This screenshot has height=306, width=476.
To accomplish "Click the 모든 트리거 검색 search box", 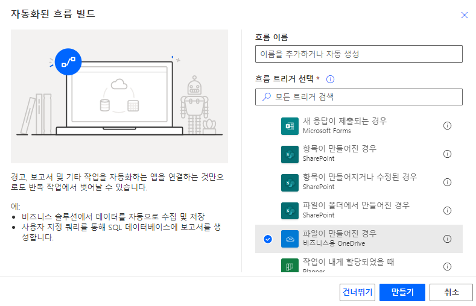I will 359,97.
